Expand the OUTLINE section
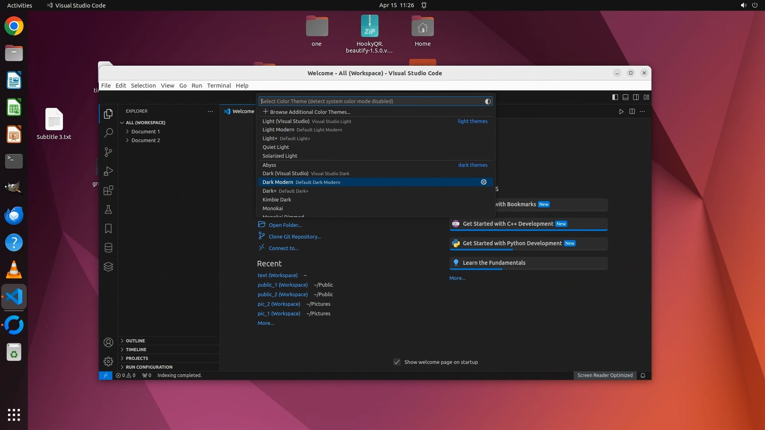Image resolution: width=765 pixels, height=430 pixels. click(135, 341)
